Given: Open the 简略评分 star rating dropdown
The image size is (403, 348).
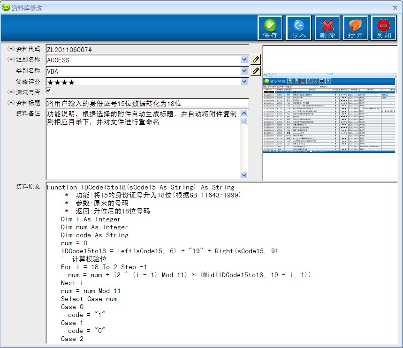Looking at the screenshot, I should pyautogui.click(x=244, y=82).
